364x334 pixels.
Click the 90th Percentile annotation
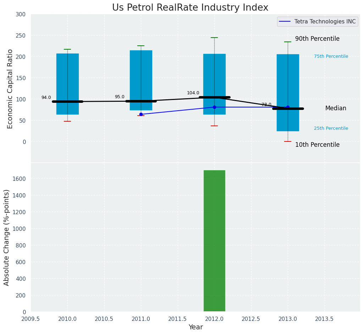pyautogui.click(x=317, y=39)
